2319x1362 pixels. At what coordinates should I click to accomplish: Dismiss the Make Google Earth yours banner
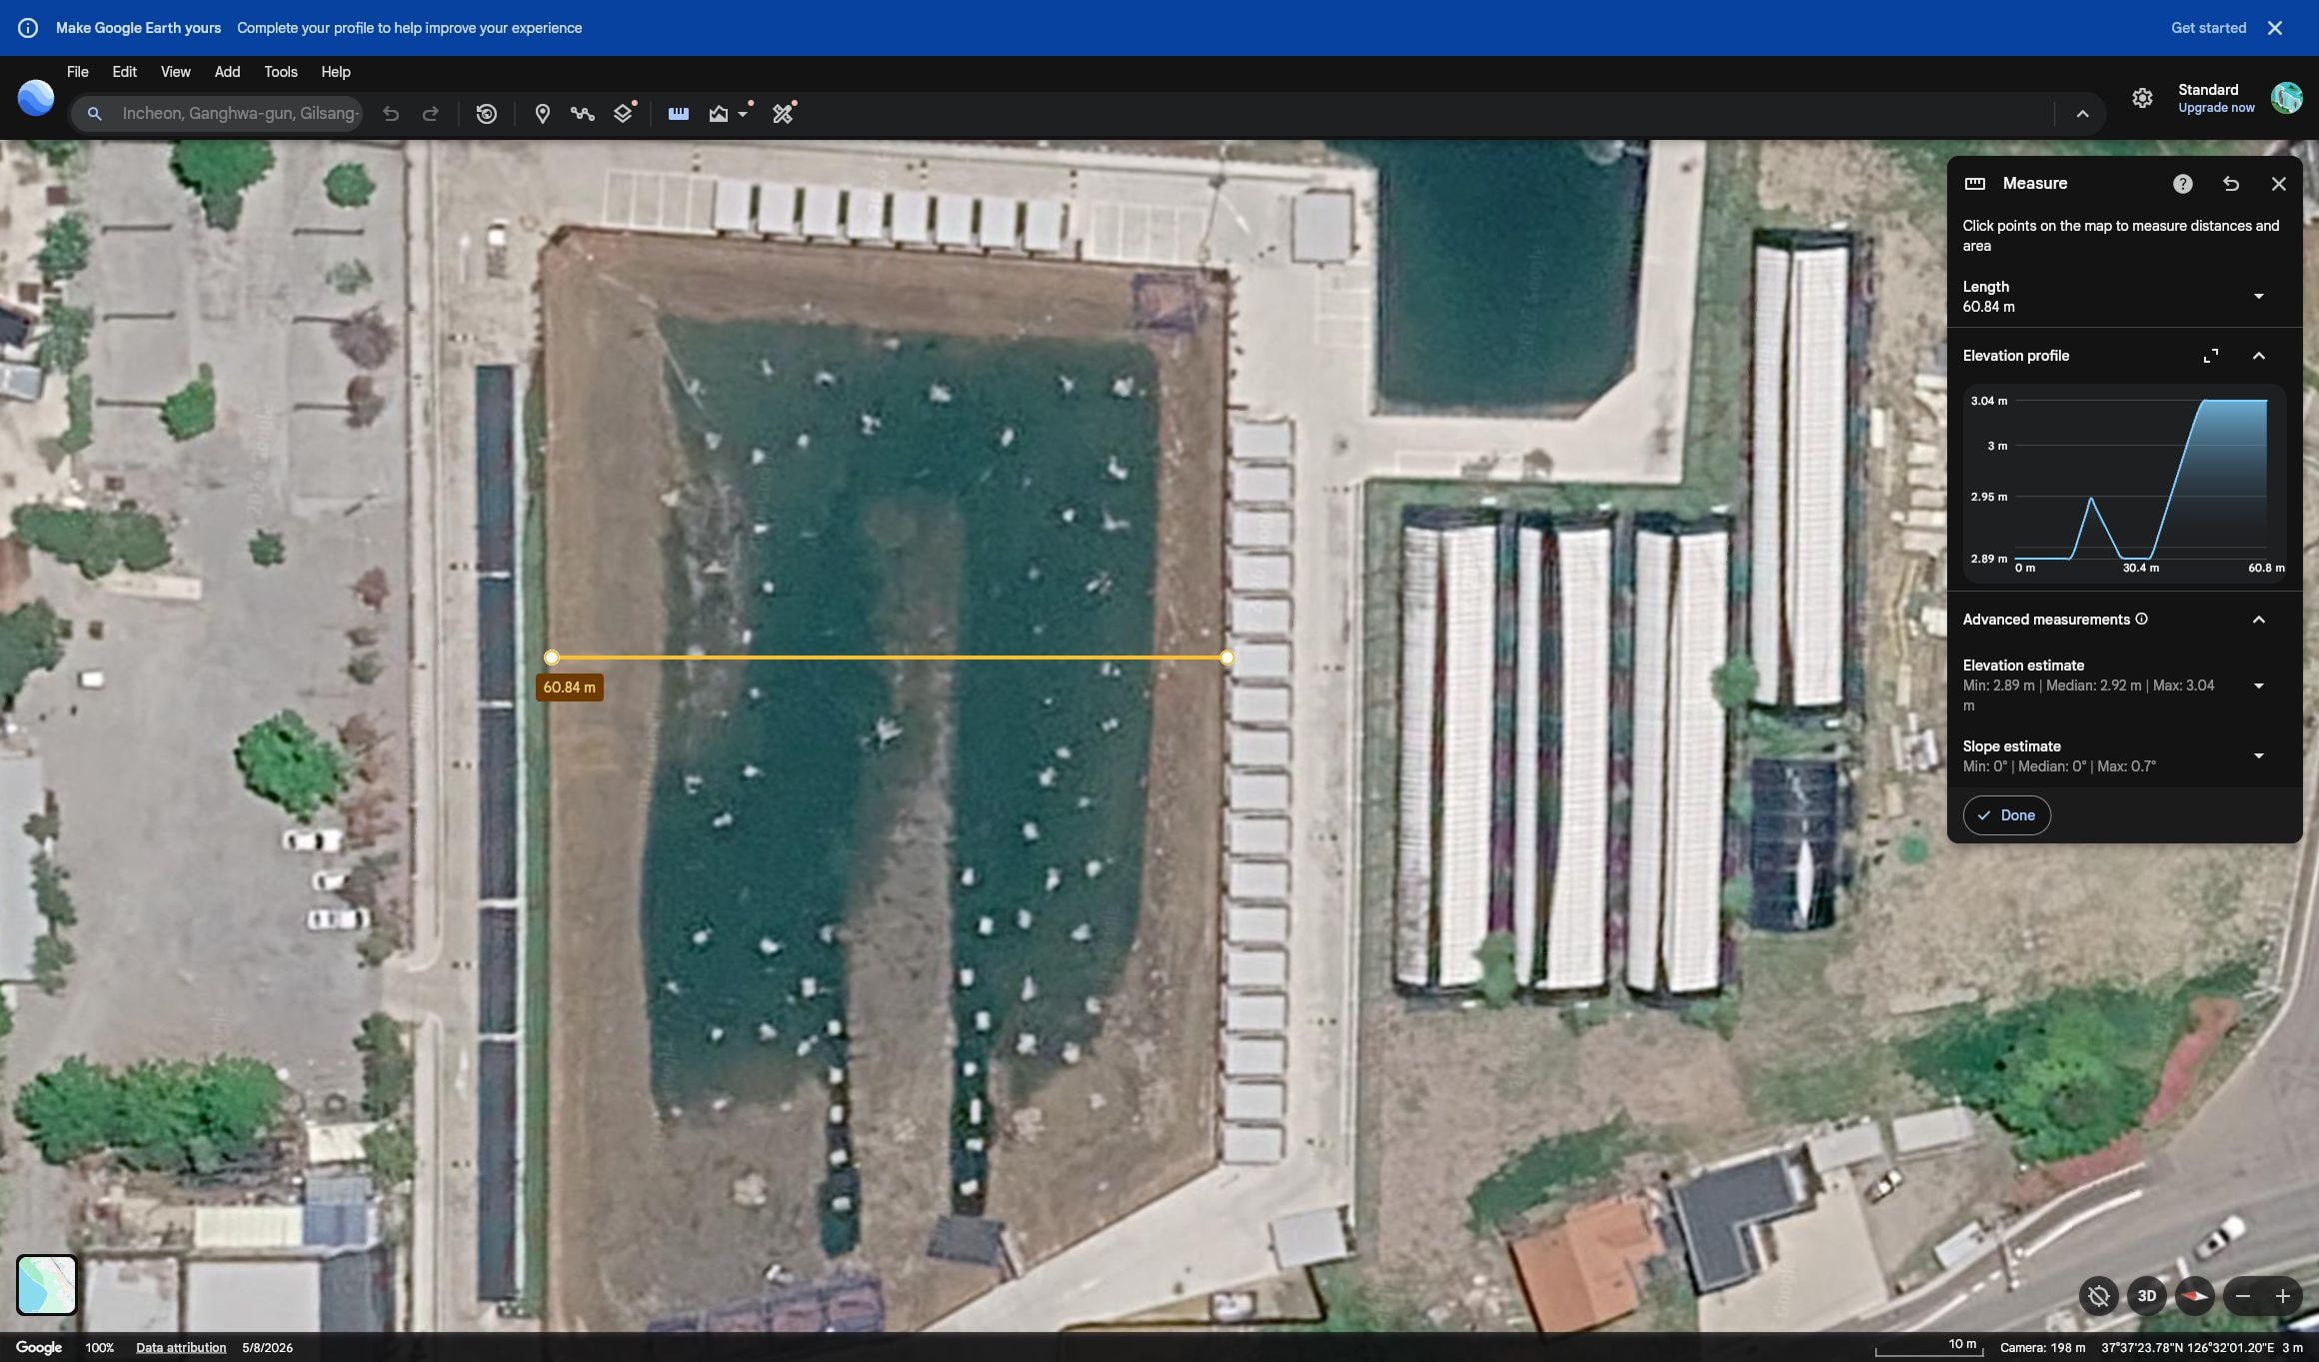tap(2275, 28)
